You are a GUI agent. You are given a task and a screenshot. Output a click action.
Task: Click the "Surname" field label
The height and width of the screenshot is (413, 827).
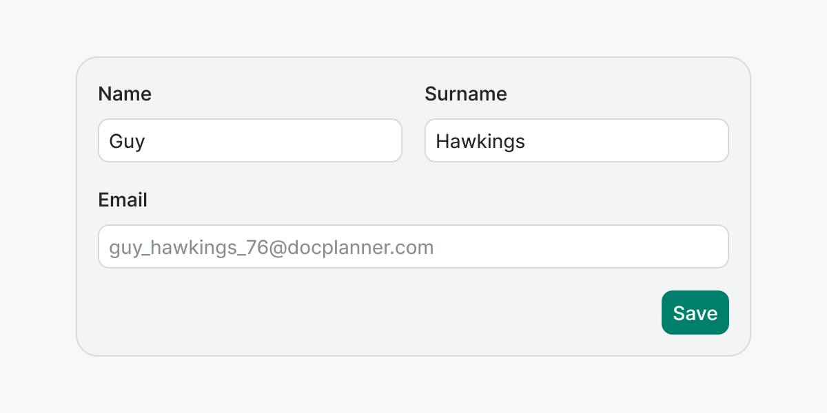pos(466,94)
